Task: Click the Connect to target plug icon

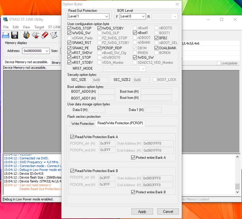Action: 26,35
